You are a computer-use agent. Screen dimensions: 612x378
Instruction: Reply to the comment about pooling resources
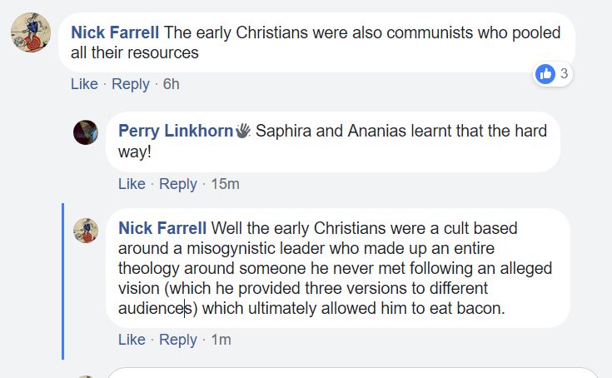pyautogui.click(x=130, y=84)
